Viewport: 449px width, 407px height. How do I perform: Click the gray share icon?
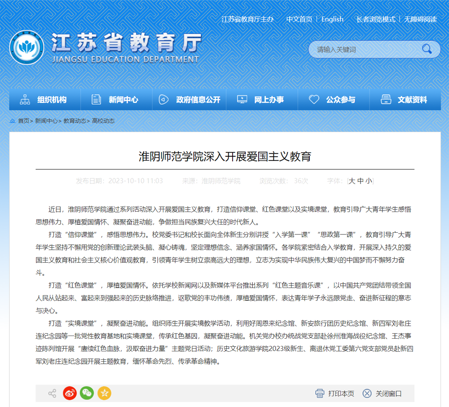coord(52,393)
